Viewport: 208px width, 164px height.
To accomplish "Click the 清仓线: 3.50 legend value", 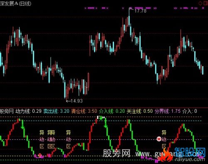I will click(x=84, y=111).
